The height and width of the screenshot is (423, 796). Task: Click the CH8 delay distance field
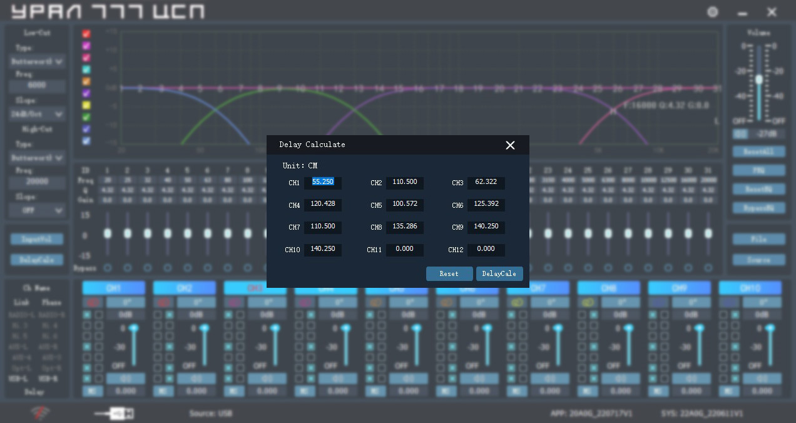pos(404,227)
